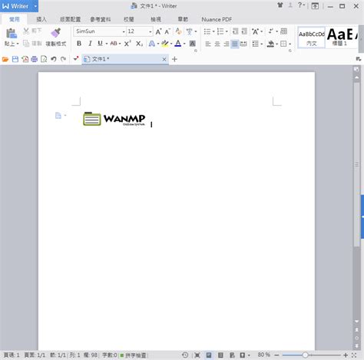Open the numbered list dropdown arrow
Screen dimensions: 364x360
227,31
